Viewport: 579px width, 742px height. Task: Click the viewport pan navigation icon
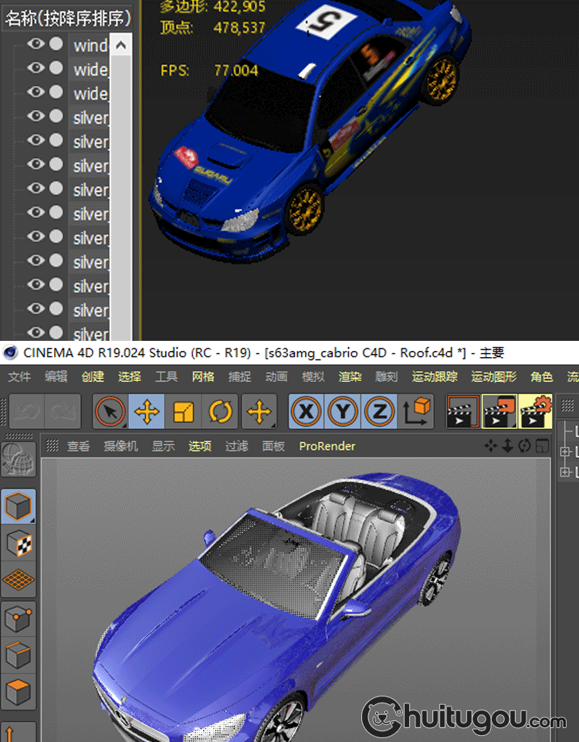[x=491, y=446]
